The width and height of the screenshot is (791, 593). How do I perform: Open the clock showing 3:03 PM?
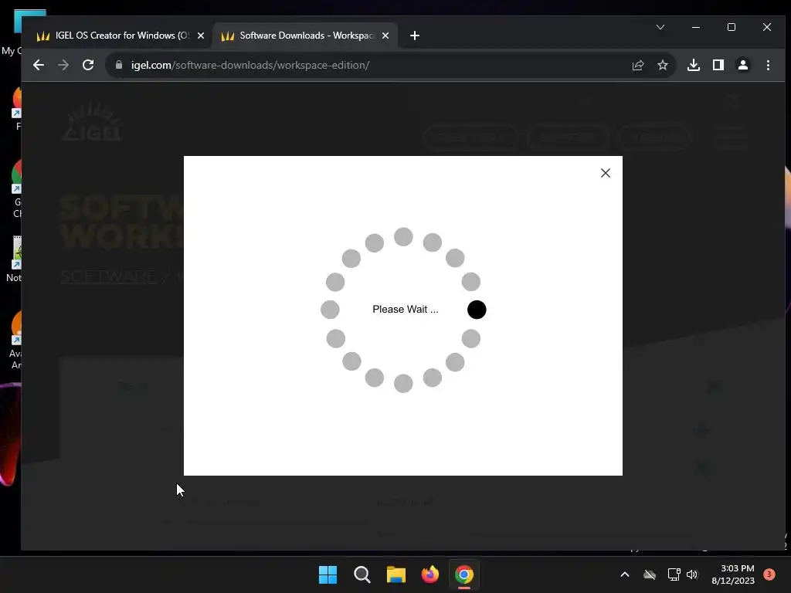(x=732, y=574)
